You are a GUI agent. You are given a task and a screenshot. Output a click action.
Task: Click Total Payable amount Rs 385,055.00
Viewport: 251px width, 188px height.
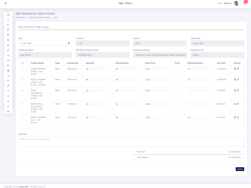234,157
